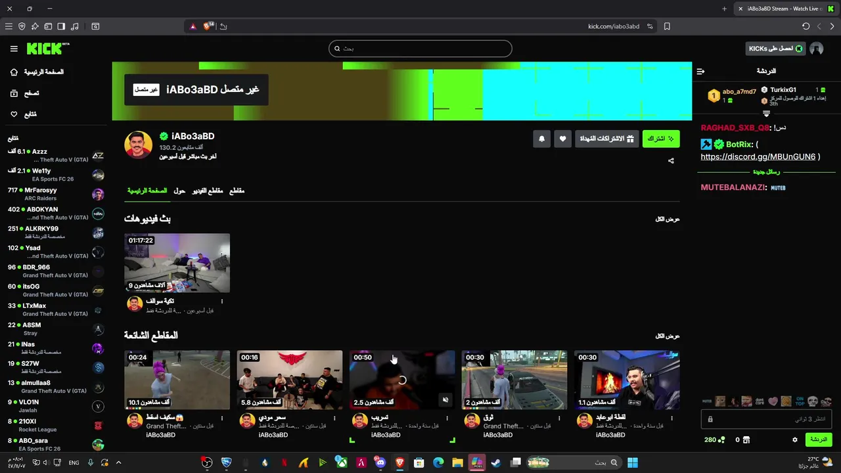The image size is (841, 473).
Task: Click the share icon below subscribe button
Action: click(x=671, y=160)
